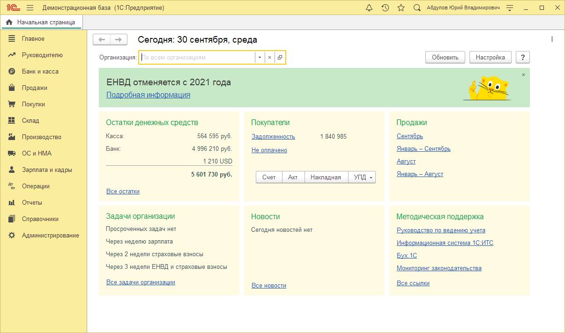Create an Акт document

293,177
